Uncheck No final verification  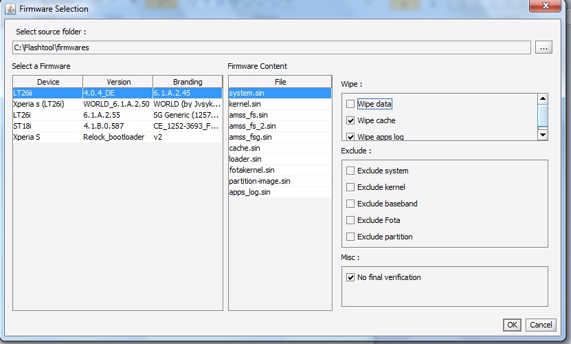click(350, 277)
